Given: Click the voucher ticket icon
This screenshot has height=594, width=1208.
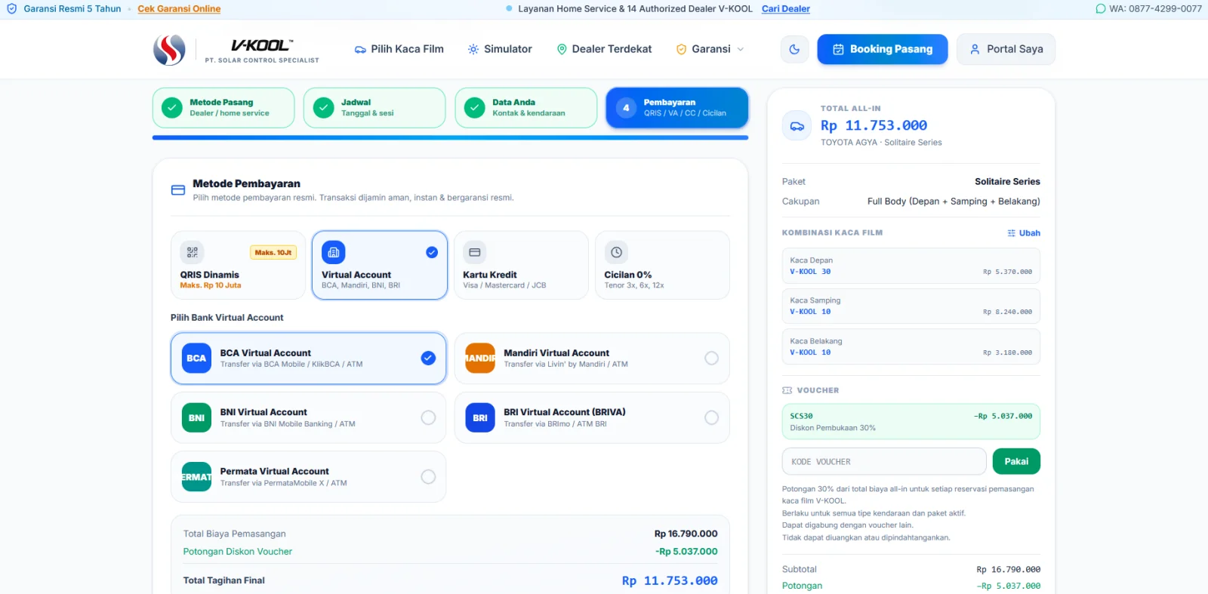Looking at the screenshot, I should (x=787, y=390).
